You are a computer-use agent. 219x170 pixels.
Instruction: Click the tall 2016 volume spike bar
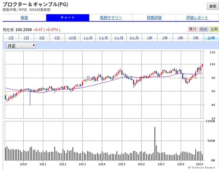[155, 143]
